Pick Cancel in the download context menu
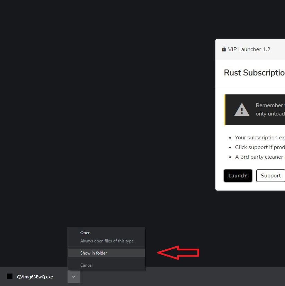285x286 pixels. 86,265
